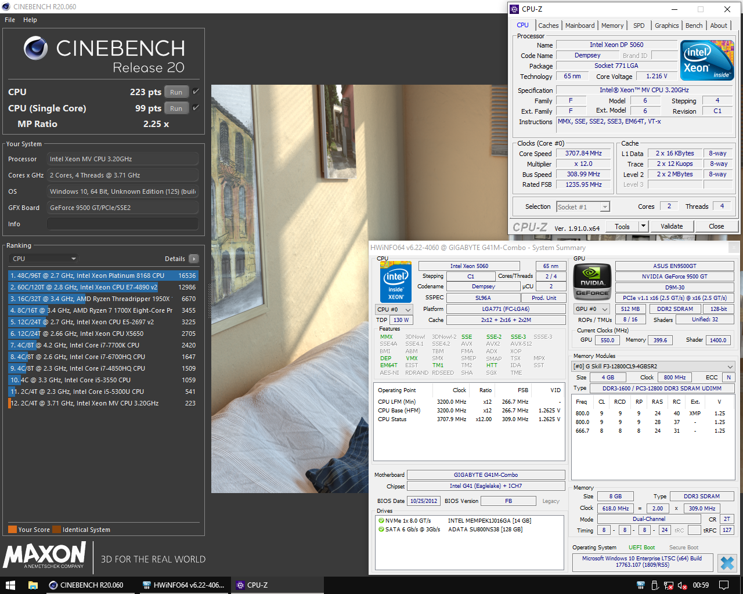
Task: Open the Help menu in Cinebench
Action: [x=30, y=20]
